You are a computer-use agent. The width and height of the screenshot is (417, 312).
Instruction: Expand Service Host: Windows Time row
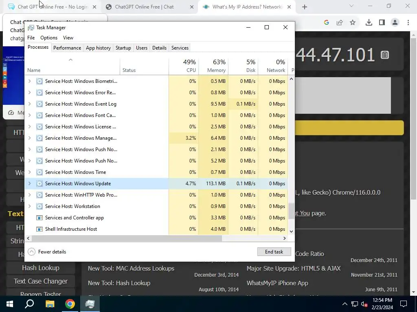[29, 172]
